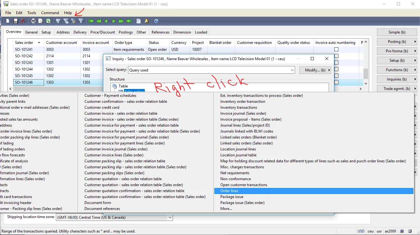Screen dimensions: 420x235
Task: Tick Invoice auto numbering for SO-101242
Action: (x=336, y=56)
